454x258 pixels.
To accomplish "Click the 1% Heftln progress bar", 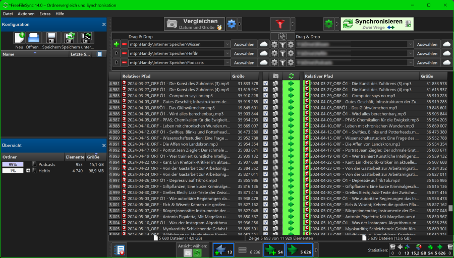I will (x=13, y=171).
